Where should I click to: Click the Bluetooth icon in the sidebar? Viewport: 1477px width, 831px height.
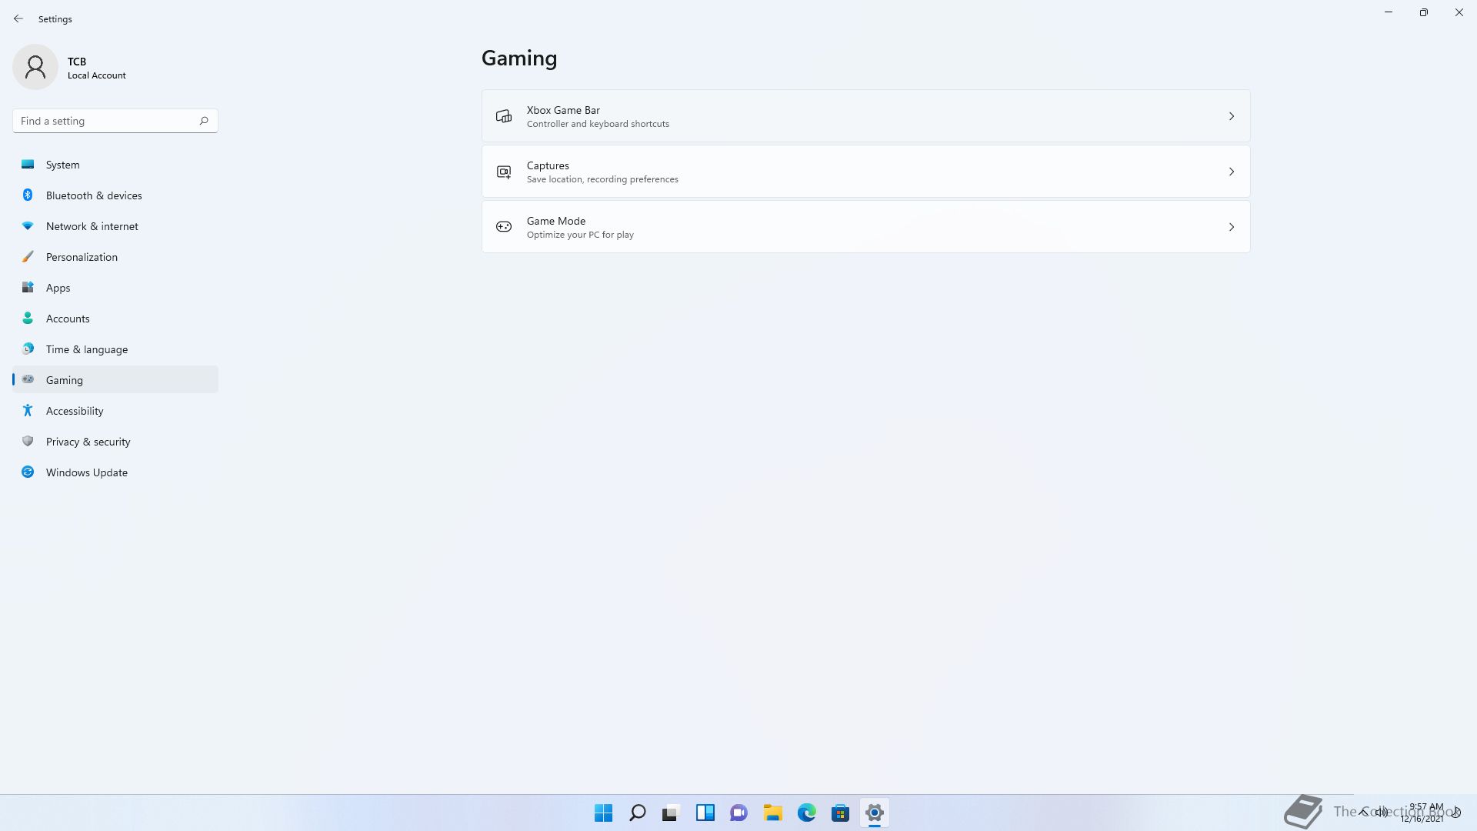point(28,195)
